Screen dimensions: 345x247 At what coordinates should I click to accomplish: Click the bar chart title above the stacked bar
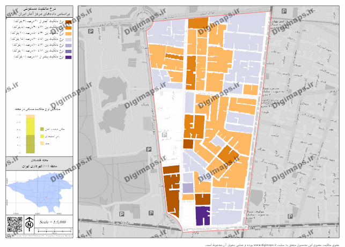tap(38, 109)
